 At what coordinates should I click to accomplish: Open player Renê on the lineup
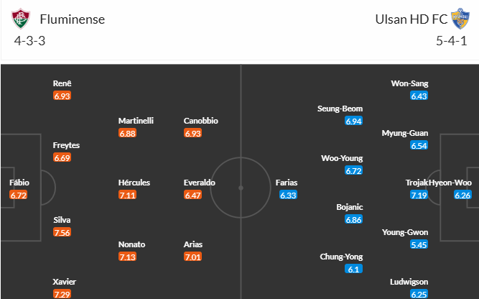point(62,83)
